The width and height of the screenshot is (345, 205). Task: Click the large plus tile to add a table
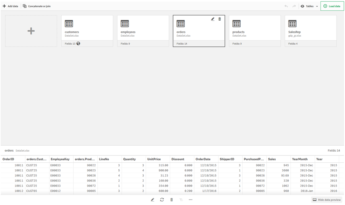tap(31, 30)
